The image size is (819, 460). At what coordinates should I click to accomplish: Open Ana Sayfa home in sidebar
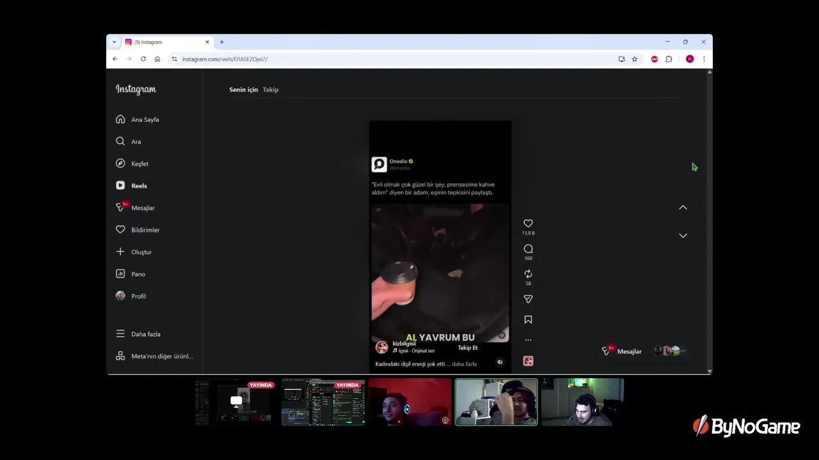point(138,119)
